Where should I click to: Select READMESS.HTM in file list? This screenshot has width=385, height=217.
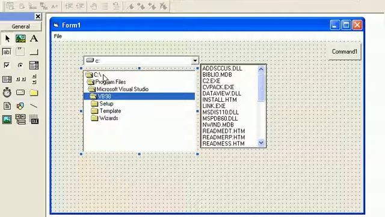click(223, 143)
